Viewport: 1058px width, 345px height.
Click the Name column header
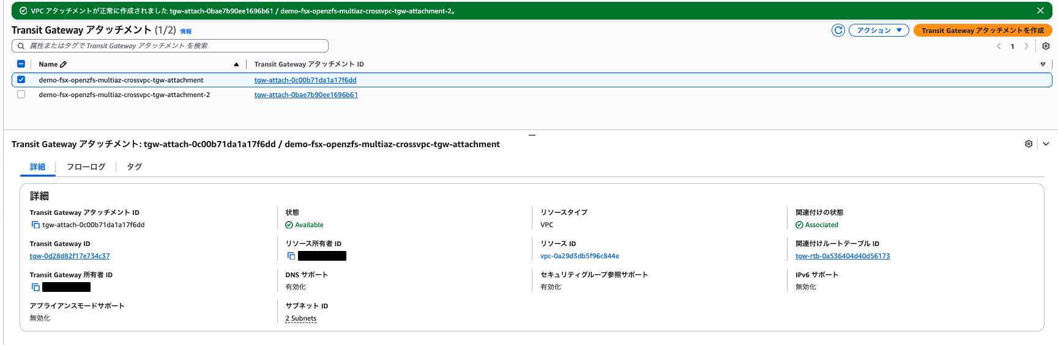[x=48, y=64]
